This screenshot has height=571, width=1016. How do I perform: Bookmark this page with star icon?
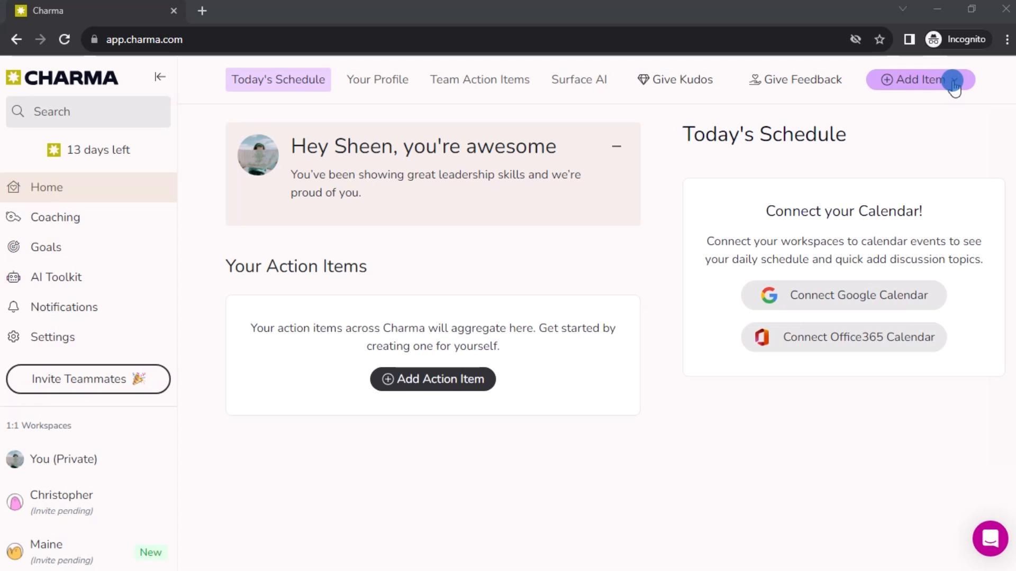(x=879, y=40)
